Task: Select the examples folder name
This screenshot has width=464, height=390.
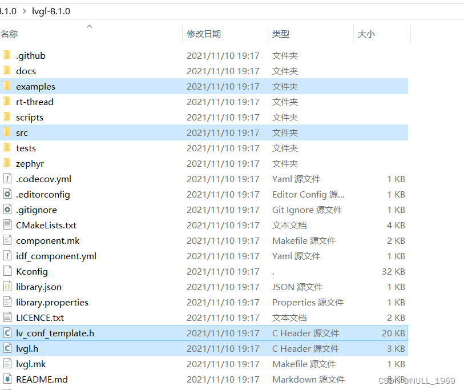Action: (x=35, y=86)
